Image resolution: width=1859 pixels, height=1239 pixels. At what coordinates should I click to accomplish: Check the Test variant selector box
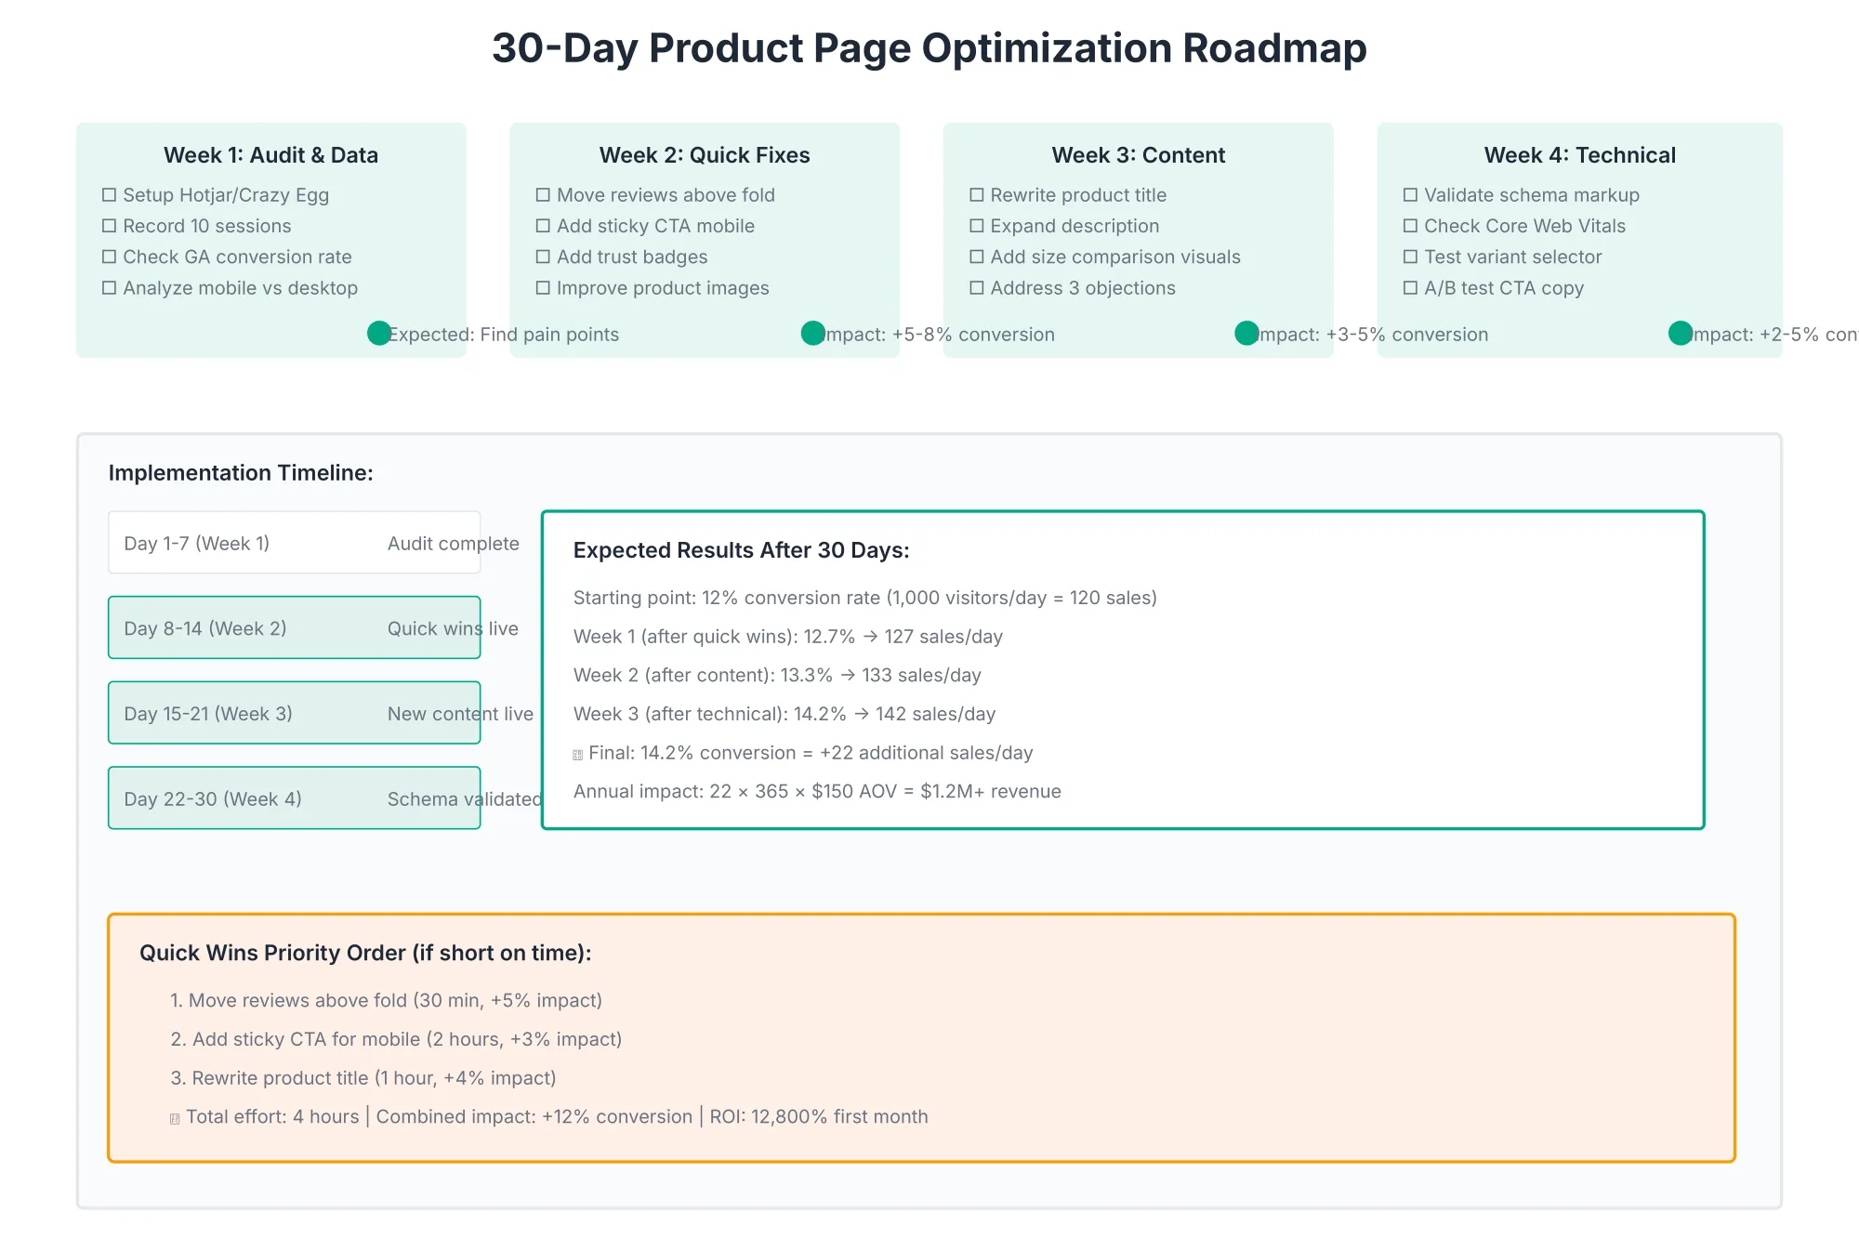(x=1410, y=257)
